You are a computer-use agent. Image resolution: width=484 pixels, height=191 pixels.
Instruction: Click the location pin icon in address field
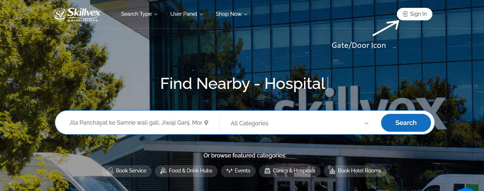206,122
